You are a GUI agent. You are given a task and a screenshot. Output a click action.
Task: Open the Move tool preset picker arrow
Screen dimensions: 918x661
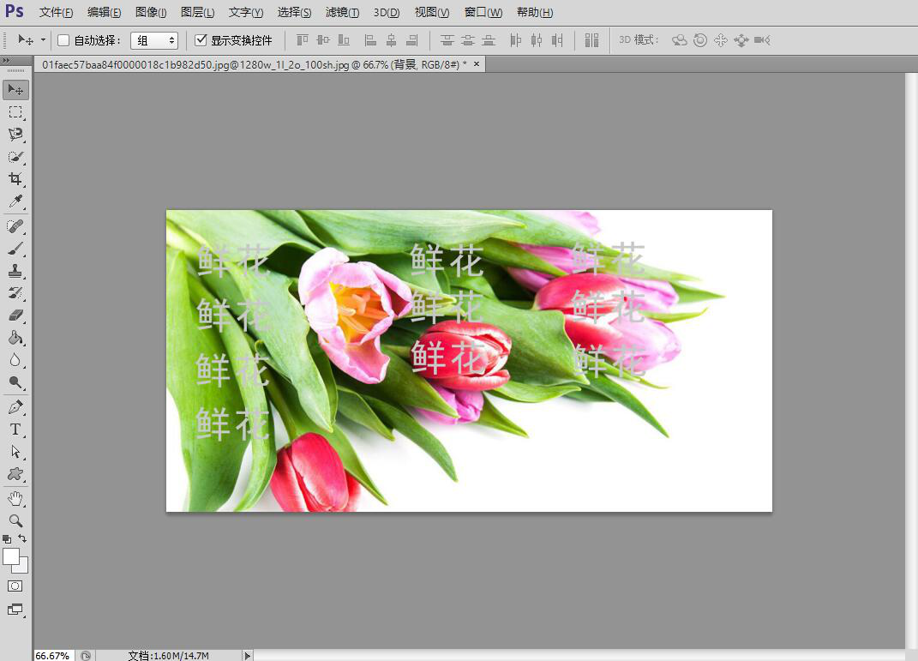pos(44,40)
